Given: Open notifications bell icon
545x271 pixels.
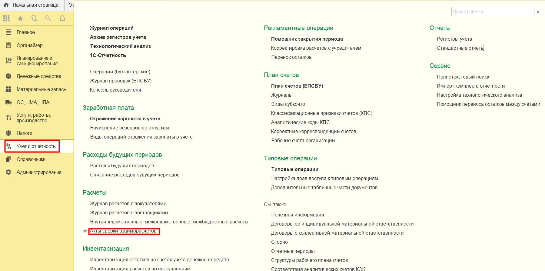Looking at the screenshot, I should pyautogui.click(x=62, y=18).
